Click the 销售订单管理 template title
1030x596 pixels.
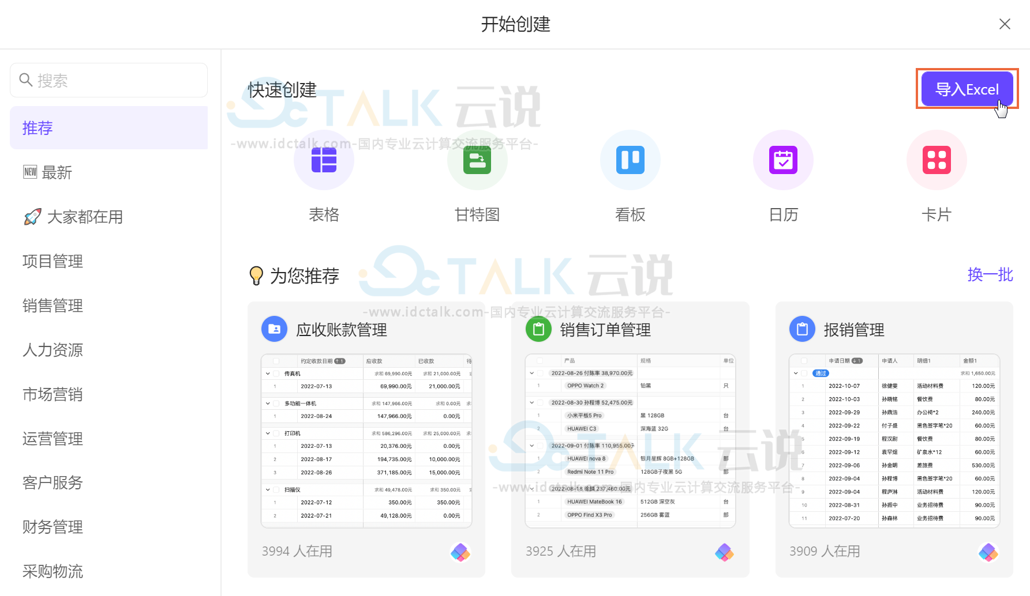point(605,330)
